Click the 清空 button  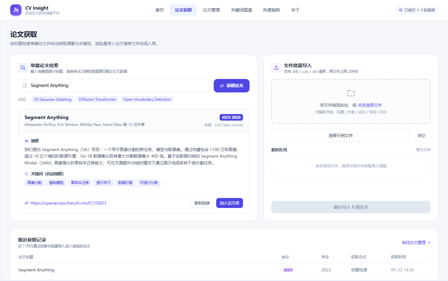tap(422, 136)
